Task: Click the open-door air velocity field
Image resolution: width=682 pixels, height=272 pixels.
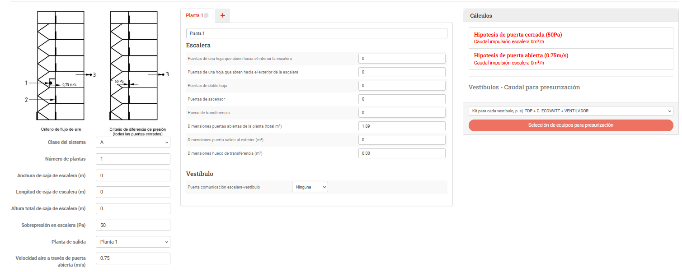Action: [x=133, y=258]
